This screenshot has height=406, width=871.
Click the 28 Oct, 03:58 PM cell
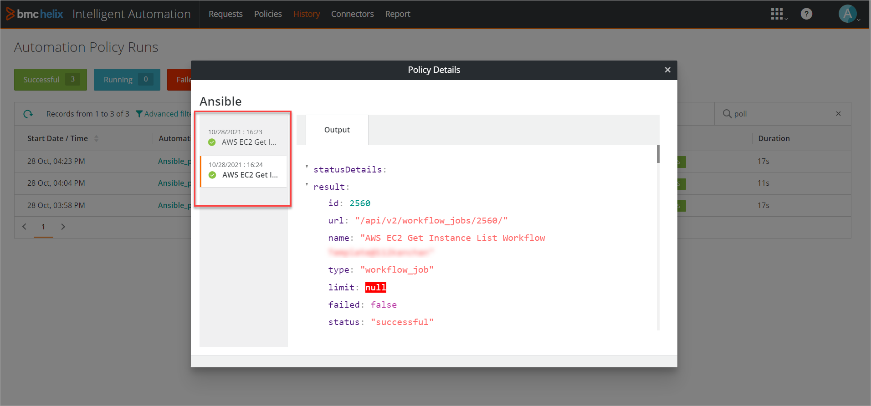click(56, 205)
